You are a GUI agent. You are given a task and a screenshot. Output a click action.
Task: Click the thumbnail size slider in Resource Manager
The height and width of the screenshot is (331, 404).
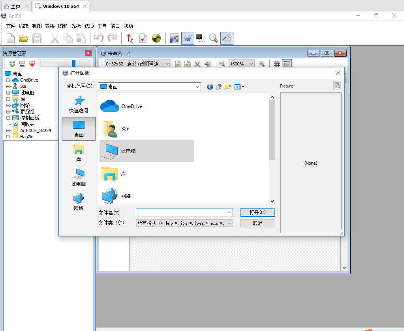[73, 64]
